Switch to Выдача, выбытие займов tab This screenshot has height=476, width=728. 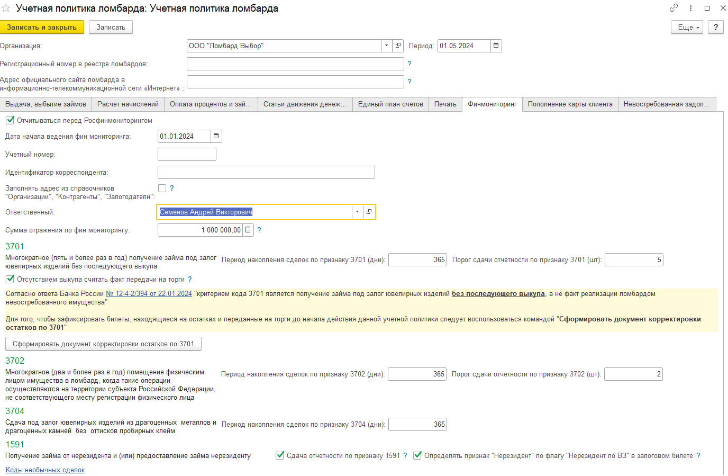pyautogui.click(x=46, y=104)
